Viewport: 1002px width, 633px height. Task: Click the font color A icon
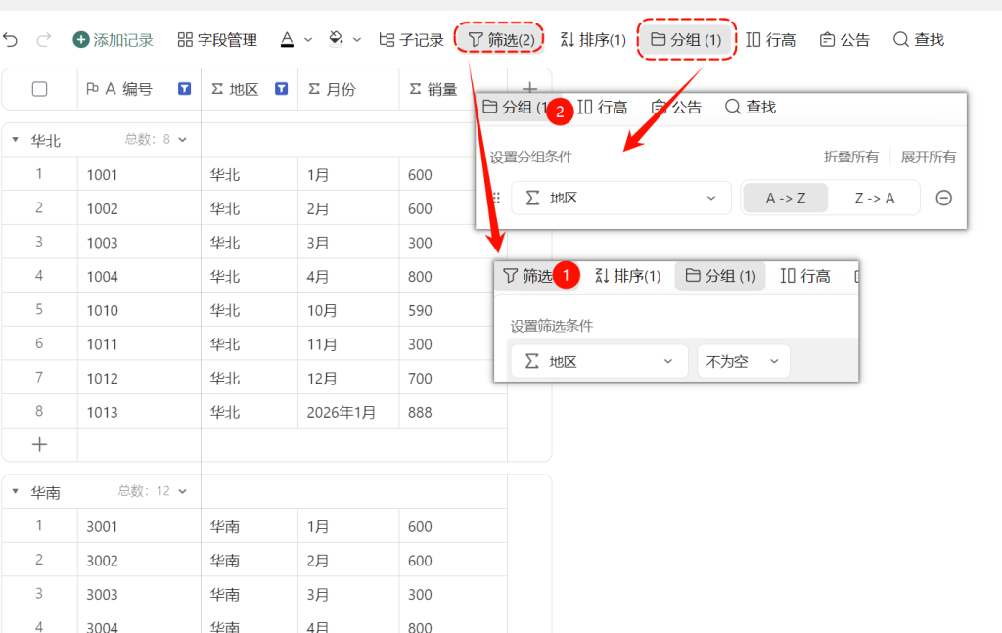click(287, 39)
